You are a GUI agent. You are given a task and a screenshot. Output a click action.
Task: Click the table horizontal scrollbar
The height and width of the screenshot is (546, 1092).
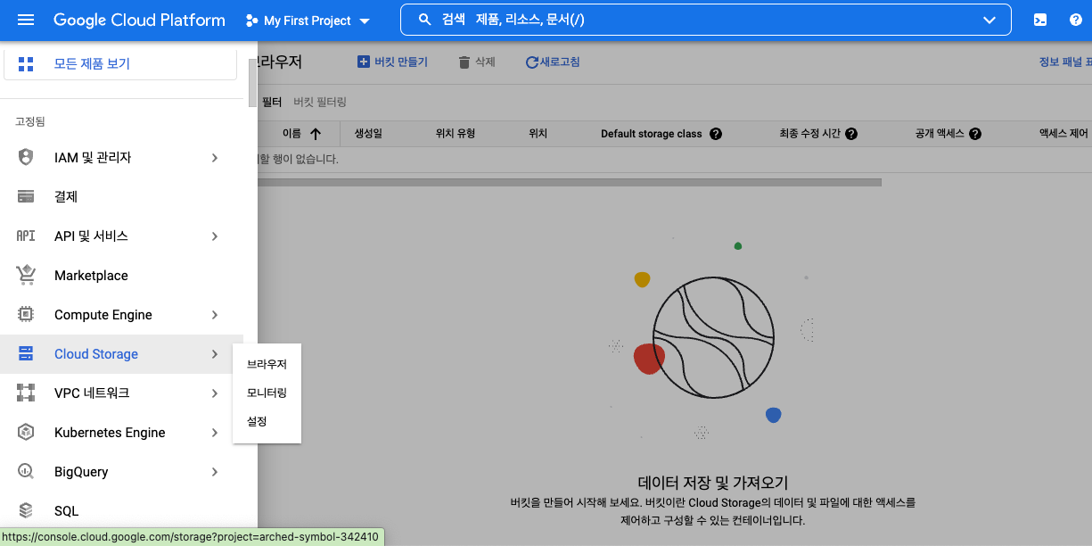(x=569, y=182)
